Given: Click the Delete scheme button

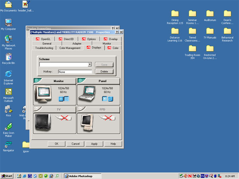Looking at the screenshot, I should tap(104, 72).
